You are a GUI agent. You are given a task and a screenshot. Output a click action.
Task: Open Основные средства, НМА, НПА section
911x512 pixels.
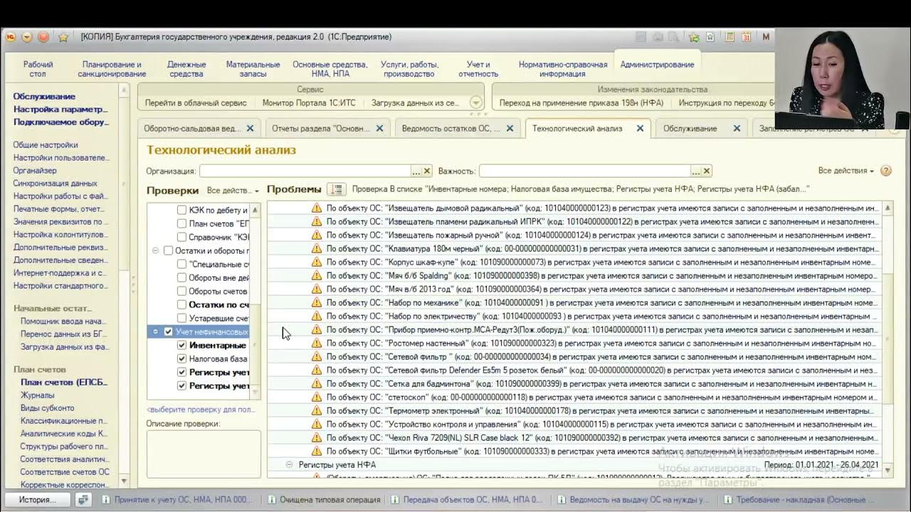point(330,69)
